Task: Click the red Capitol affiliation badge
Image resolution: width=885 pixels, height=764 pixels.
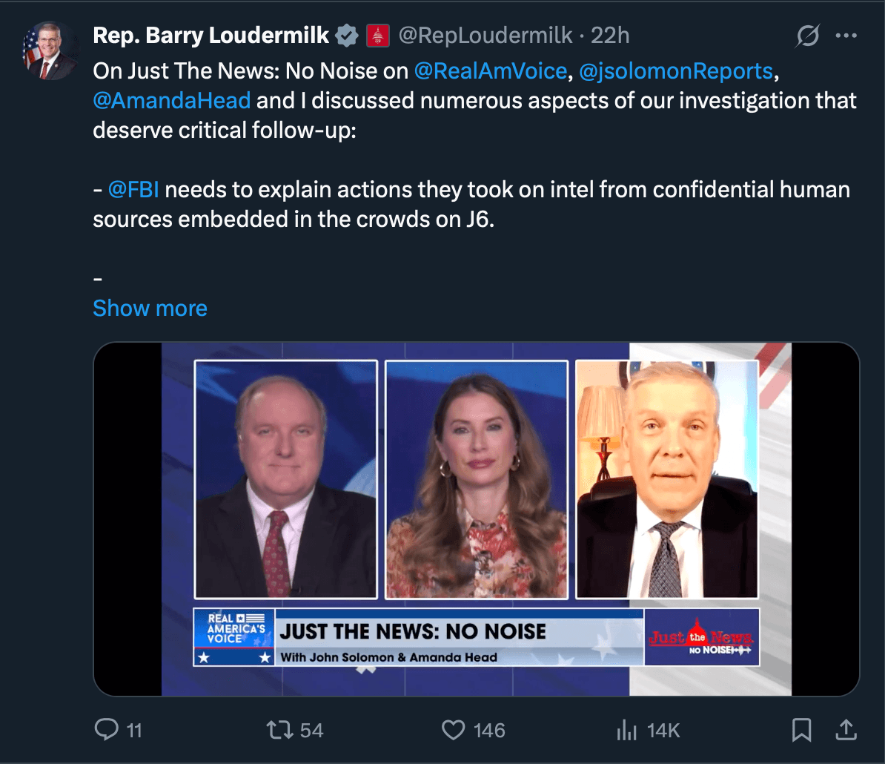Action: pos(377,35)
